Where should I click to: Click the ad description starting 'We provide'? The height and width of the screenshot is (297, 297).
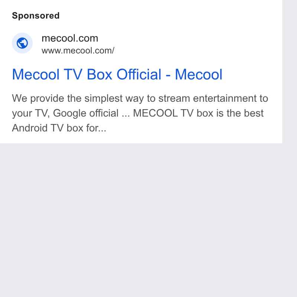(x=140, y=113)
